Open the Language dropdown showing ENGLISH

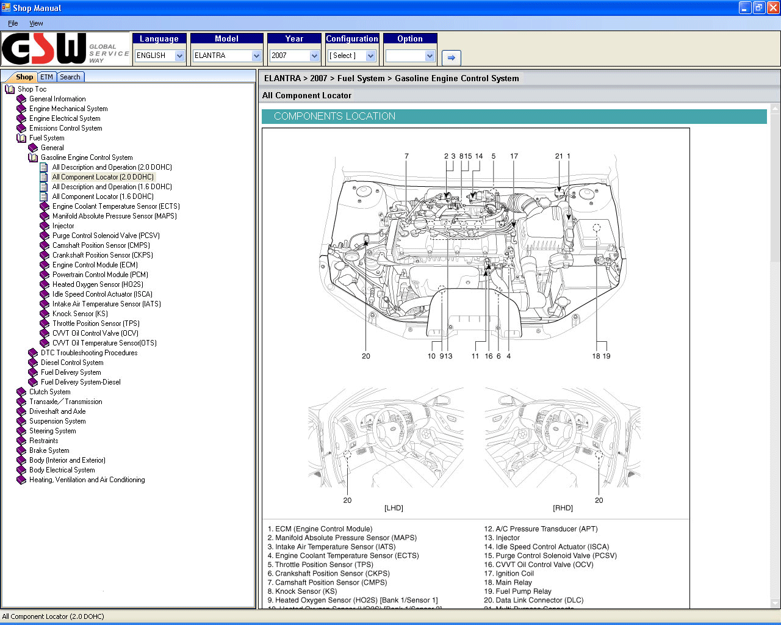[159, 56]
